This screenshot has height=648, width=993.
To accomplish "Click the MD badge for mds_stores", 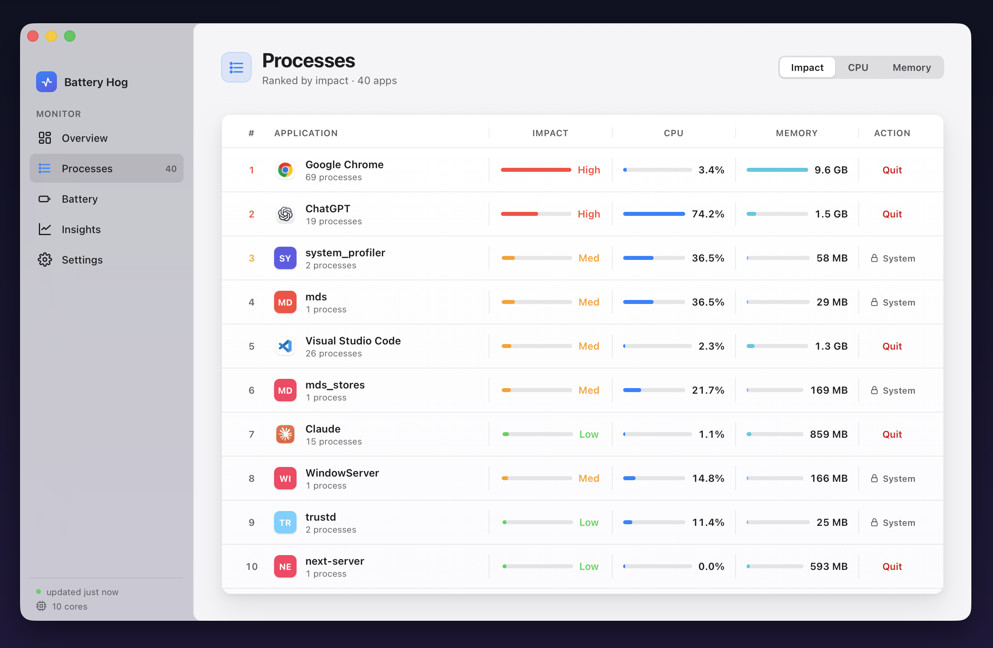I will (285, 390).
